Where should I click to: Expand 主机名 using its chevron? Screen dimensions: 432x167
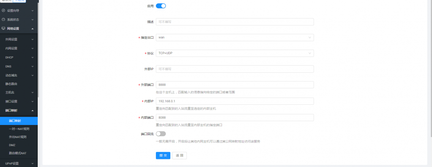point(33,93)
